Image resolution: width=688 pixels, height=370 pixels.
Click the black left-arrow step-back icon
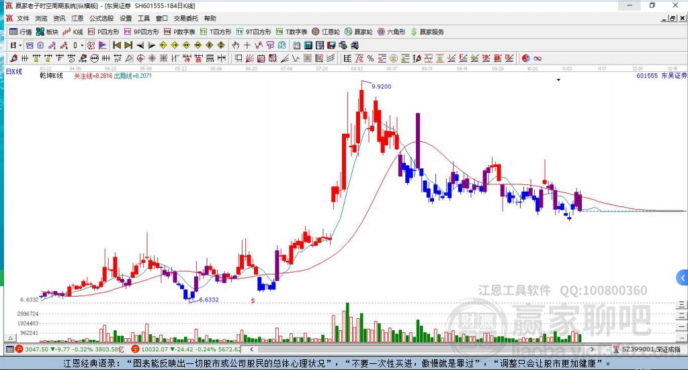[140, 45]
